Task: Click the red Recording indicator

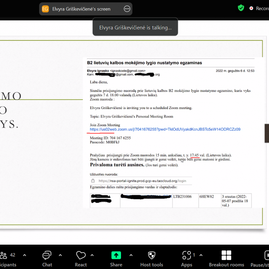Action: (251, 8)
